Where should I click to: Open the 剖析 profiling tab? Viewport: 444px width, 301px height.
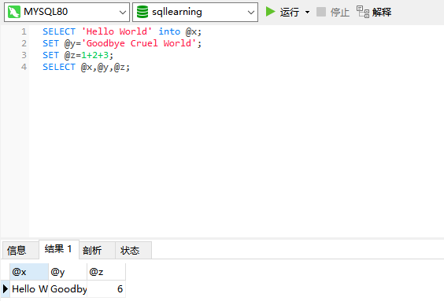97,250
